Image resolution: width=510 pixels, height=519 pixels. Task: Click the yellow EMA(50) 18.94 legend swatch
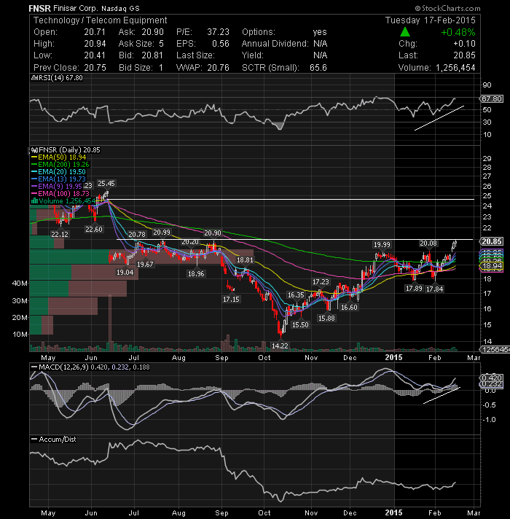pyautogui.click(x=34, y=157)
